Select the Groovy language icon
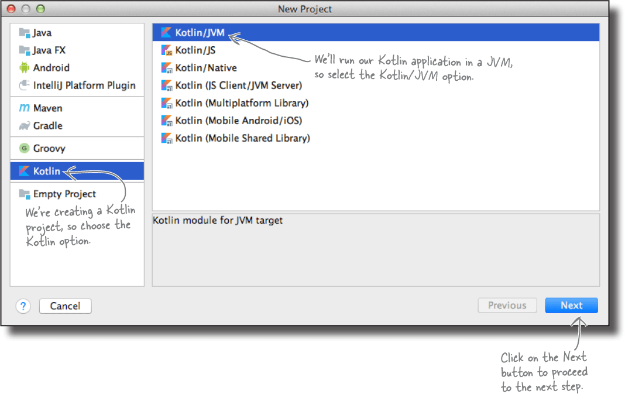This screenshot has height=394, width=625. (x=25, y=148)
